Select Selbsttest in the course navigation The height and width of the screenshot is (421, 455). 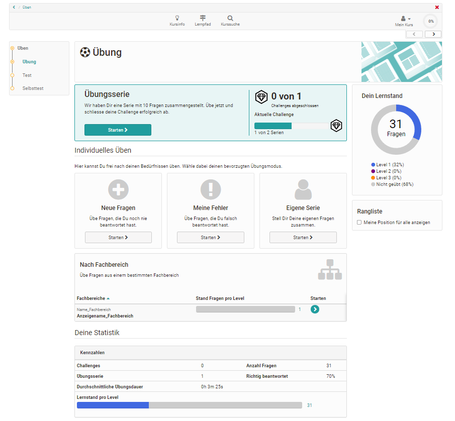click(33, 88)
